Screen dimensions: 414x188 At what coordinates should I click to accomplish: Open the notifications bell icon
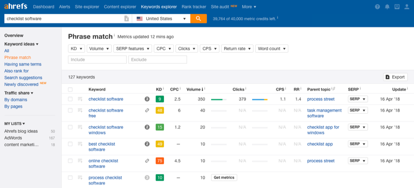pos(387,7)
